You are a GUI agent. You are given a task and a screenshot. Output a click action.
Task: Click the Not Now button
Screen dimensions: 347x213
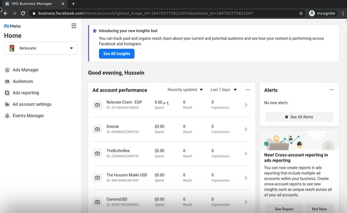click(319, 209)
